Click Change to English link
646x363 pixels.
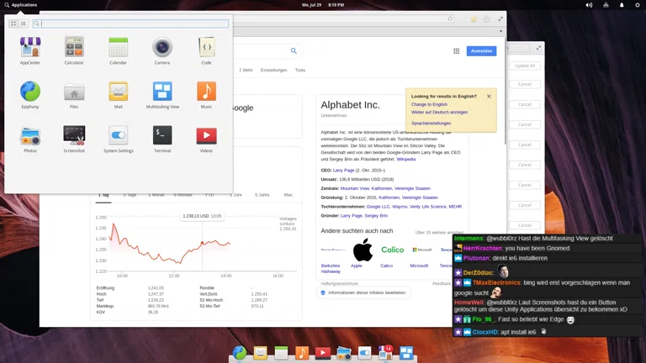(x=429, y=104)
